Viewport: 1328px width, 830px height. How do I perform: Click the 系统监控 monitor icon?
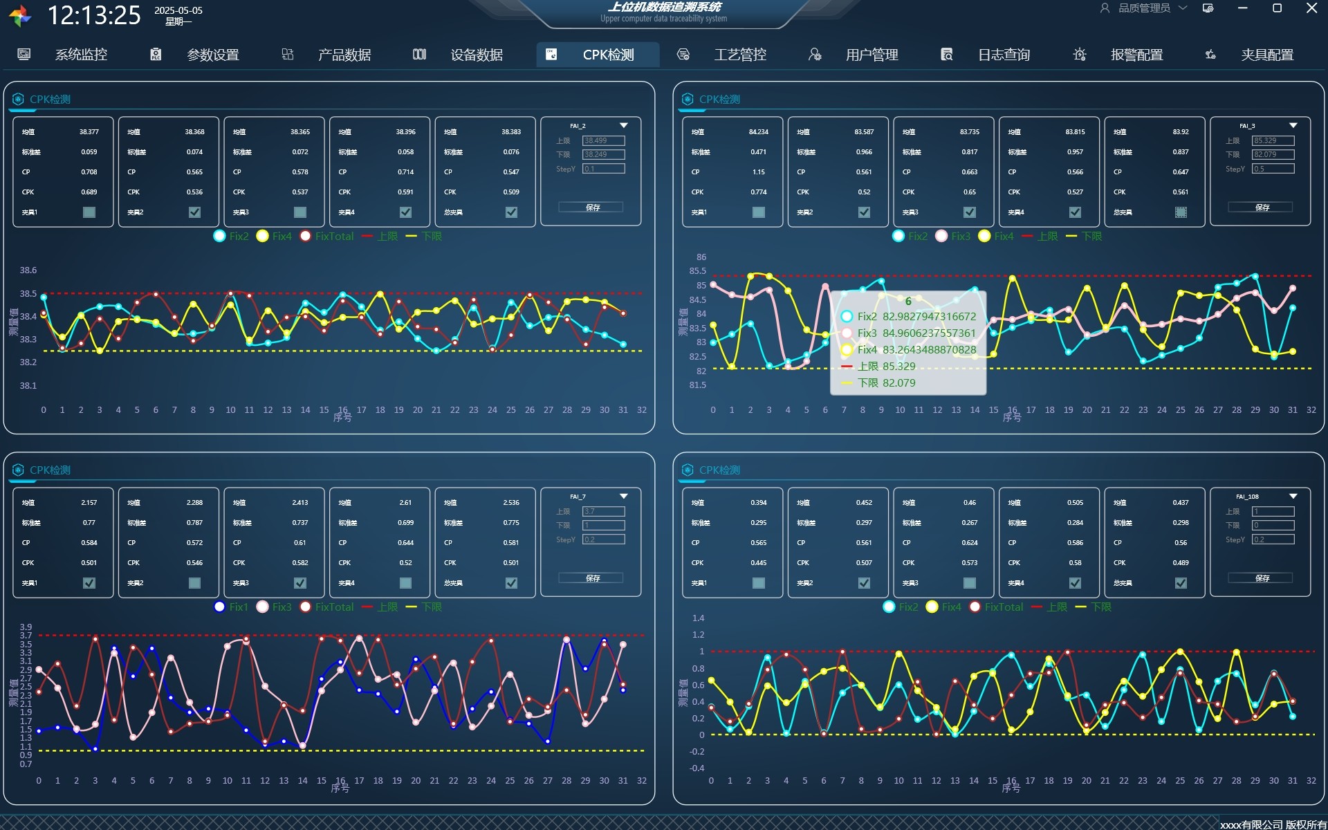click(x=24, y=54)
